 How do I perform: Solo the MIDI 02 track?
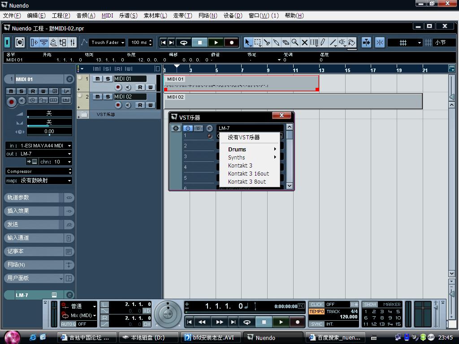(x=108, y=97)
